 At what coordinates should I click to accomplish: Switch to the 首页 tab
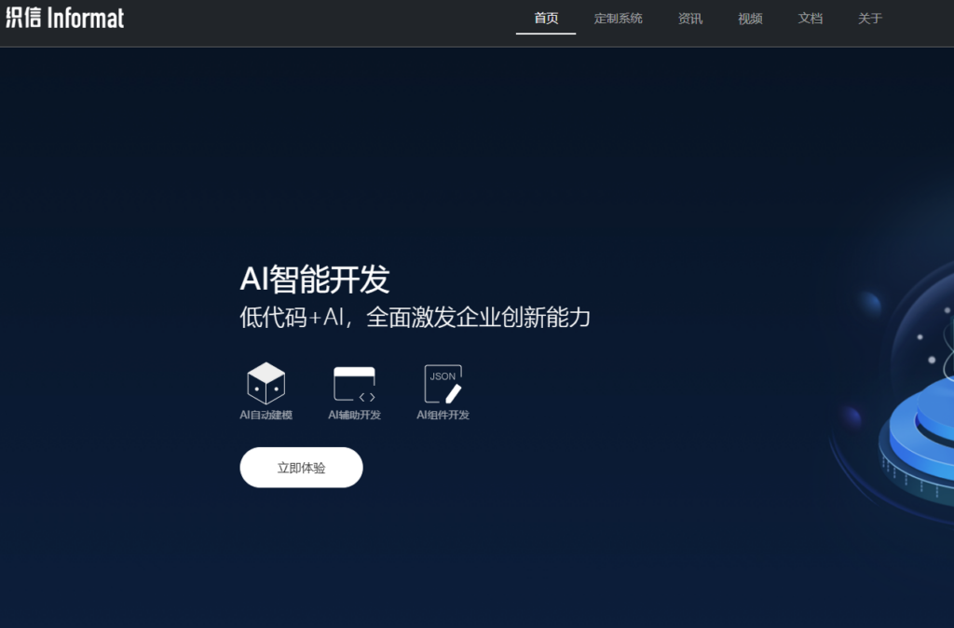click(545, 18)
